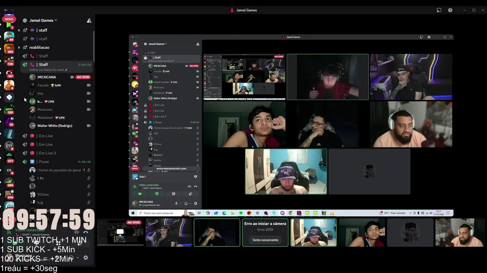Open the Puxar voice channel showing 4:08:48
Screen dimensions: 487x273
56,162
